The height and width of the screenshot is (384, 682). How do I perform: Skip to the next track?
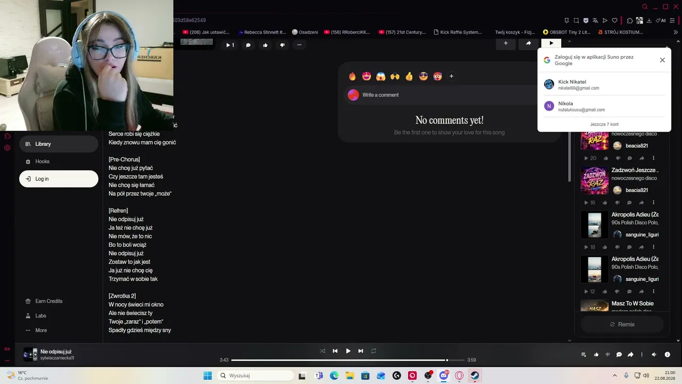361,351
